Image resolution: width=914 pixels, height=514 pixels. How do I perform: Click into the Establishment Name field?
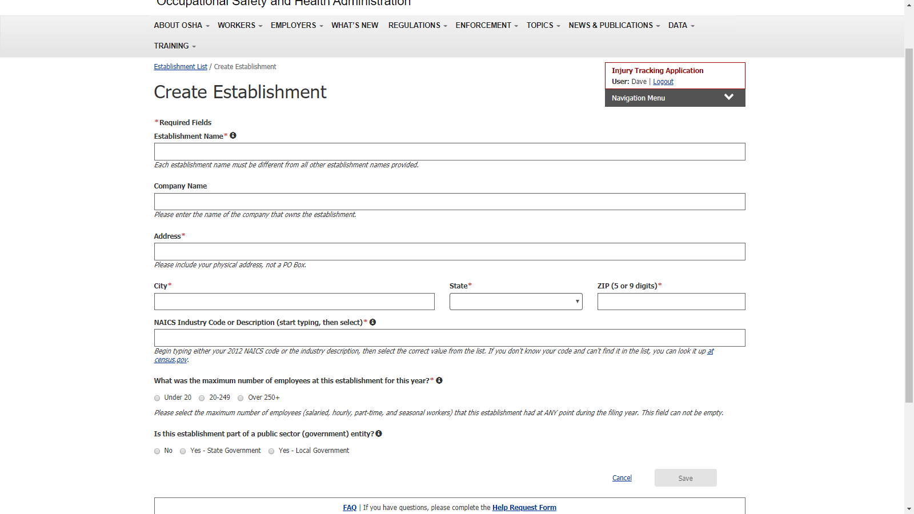pos(449,152)
